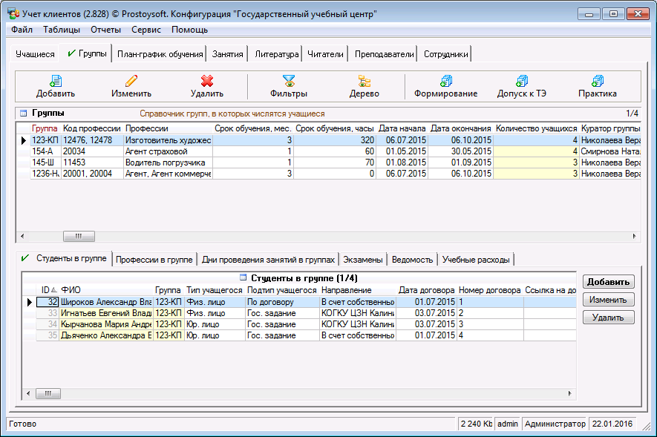This screenshot has width=657, height=437.
Task: Open the Учебные расходы tab
Action: 476,260
